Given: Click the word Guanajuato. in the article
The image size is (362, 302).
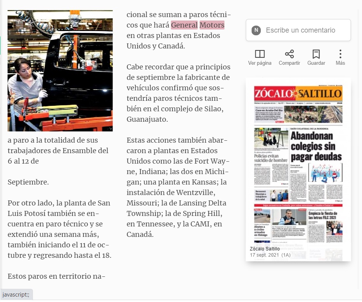Looking at the screenshot, I should [x=147, y=119].
